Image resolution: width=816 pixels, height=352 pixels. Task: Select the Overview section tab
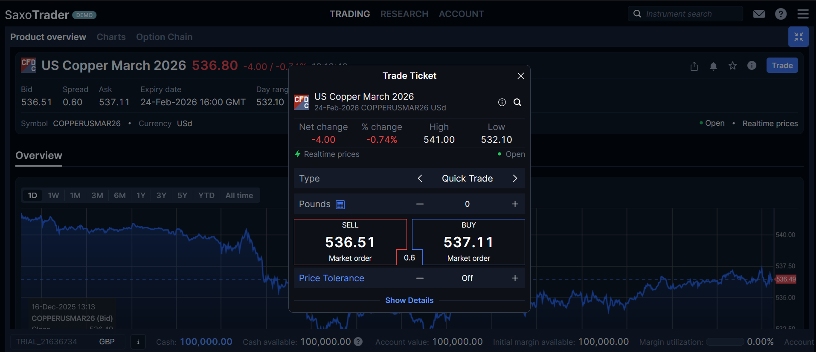pyautogui.click(x=39, y=156)
